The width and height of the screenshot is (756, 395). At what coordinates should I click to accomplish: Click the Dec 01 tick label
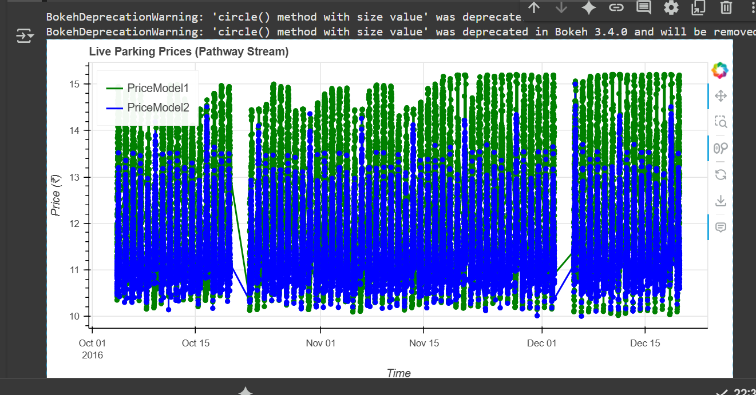tap(541, 343)
